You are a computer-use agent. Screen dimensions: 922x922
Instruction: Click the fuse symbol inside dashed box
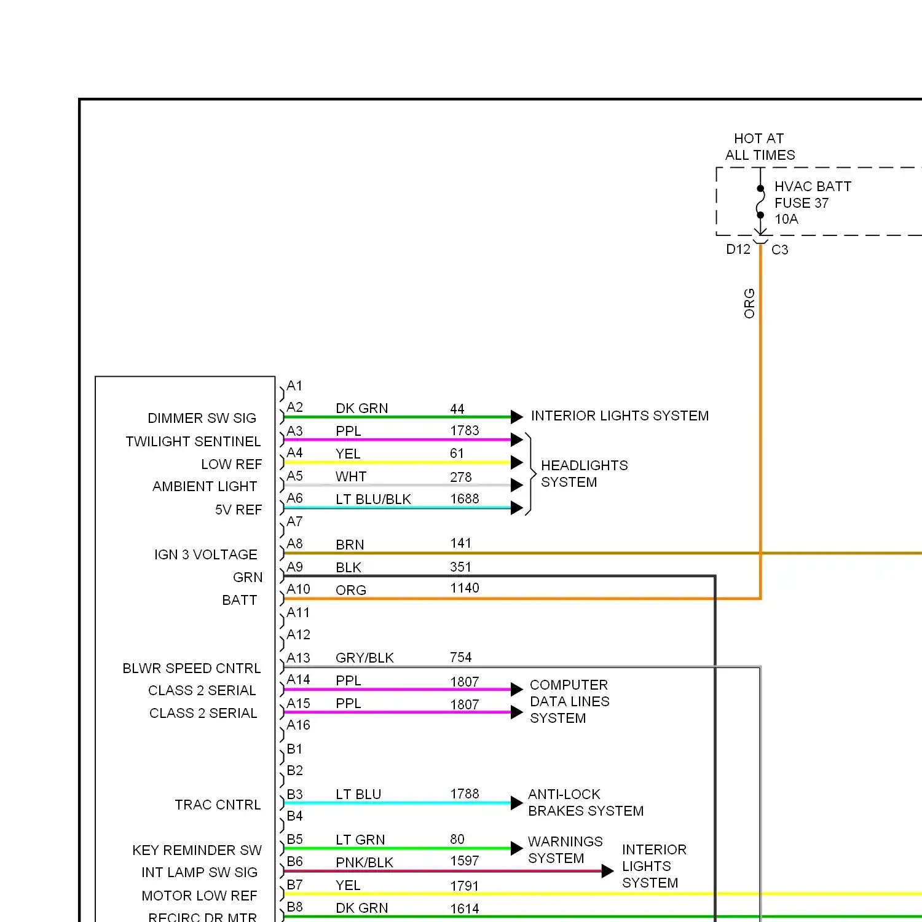coord(760,202)
